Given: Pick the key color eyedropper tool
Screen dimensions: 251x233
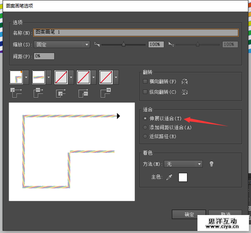Looking at the screenshot, I should [x=169, y=177].
